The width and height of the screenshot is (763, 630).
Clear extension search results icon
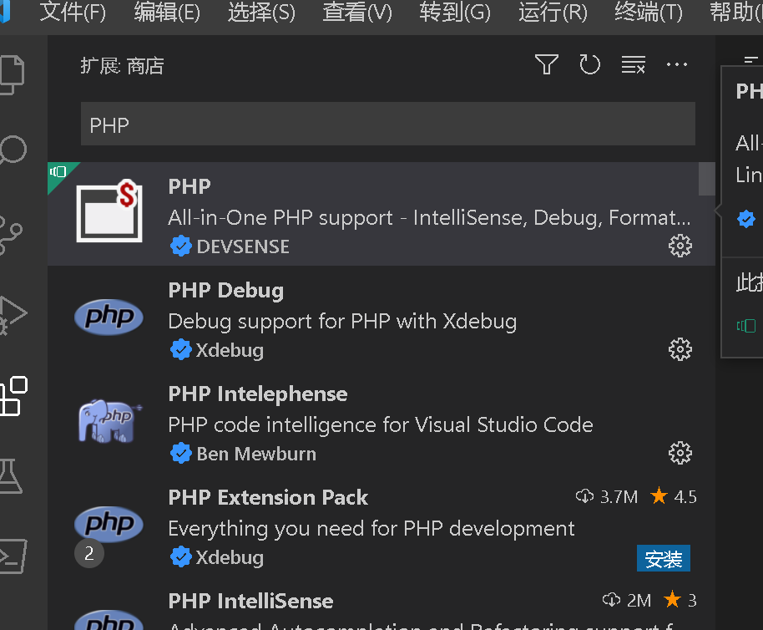(x=634, y=64)
